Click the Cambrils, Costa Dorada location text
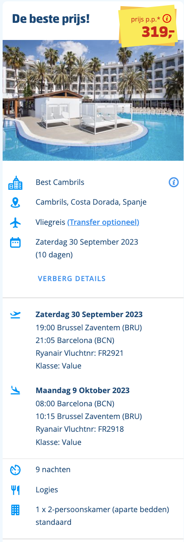This screenshot has width=184, height=542. [91, 202]
